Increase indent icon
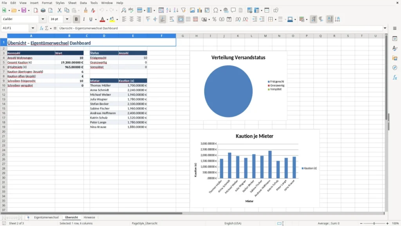Screen dimensions: 401x226 click(x=255, y=19)
